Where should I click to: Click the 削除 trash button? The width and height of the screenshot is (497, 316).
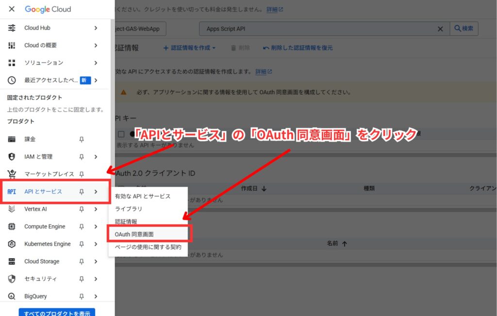coord(240,48)
